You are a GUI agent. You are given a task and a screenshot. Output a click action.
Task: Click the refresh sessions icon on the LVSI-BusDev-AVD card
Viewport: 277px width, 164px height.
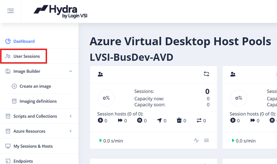click(206, 74)
